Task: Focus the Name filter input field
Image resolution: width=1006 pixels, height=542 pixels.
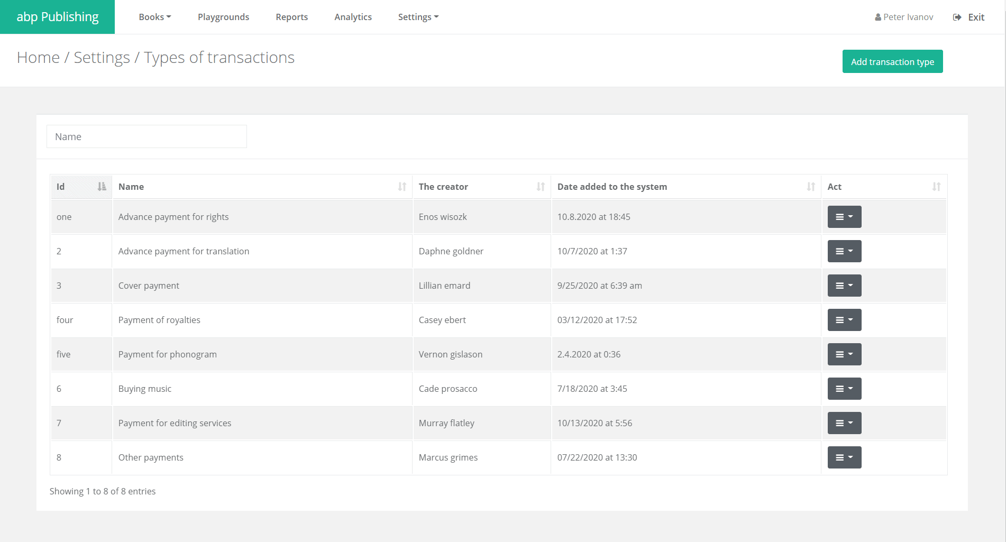Action: coord(147,136)
